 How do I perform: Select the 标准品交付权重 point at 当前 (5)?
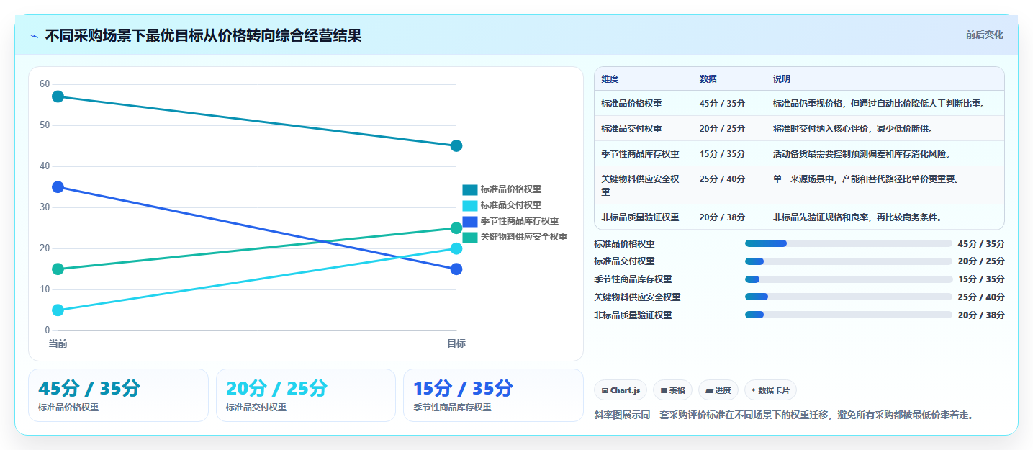pos(58,310)
